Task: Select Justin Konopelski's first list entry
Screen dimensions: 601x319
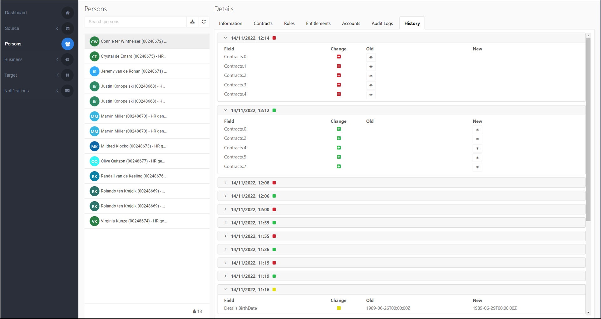Action: click(x=147, y=86)
